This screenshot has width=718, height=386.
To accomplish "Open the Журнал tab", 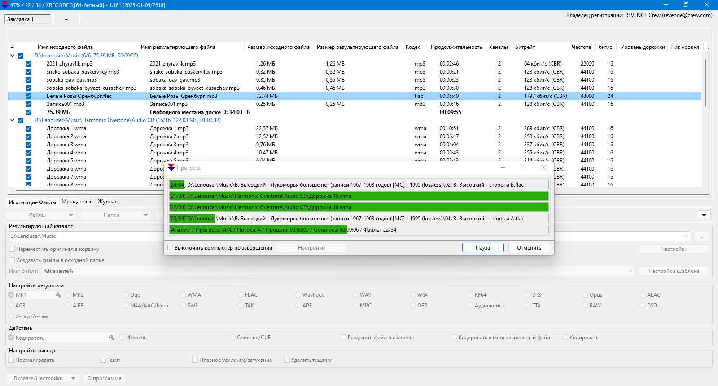I will click(x=108, y=202).
